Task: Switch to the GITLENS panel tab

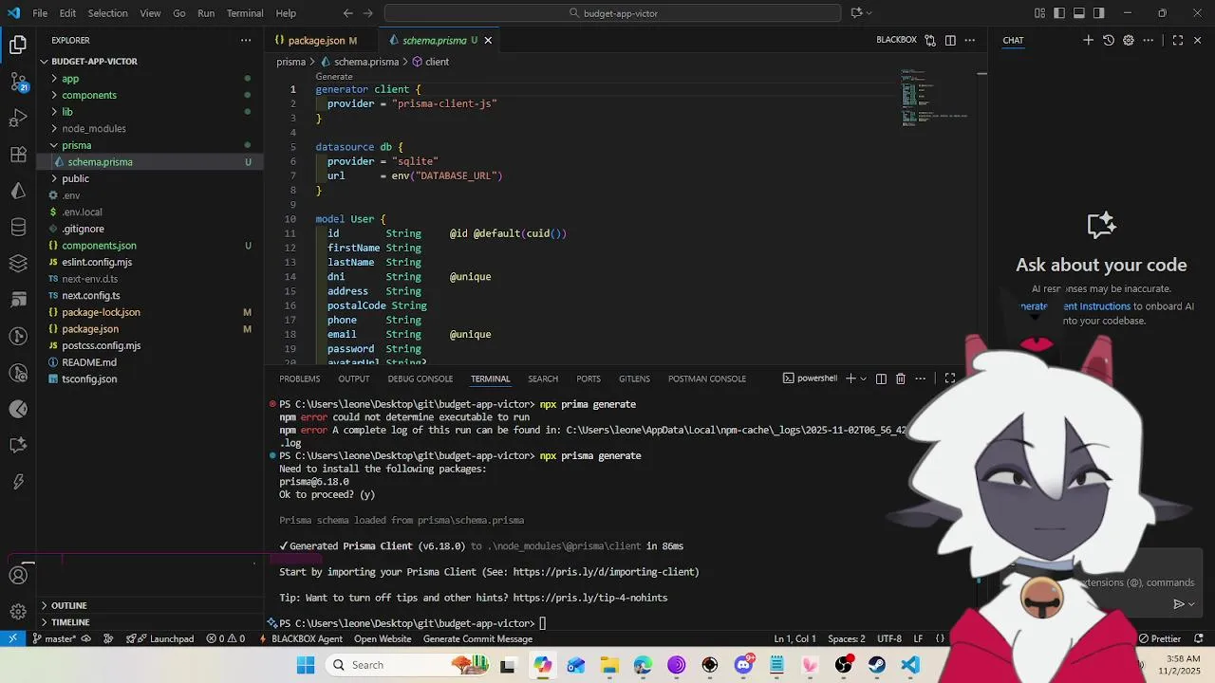Action: (634, 378)
